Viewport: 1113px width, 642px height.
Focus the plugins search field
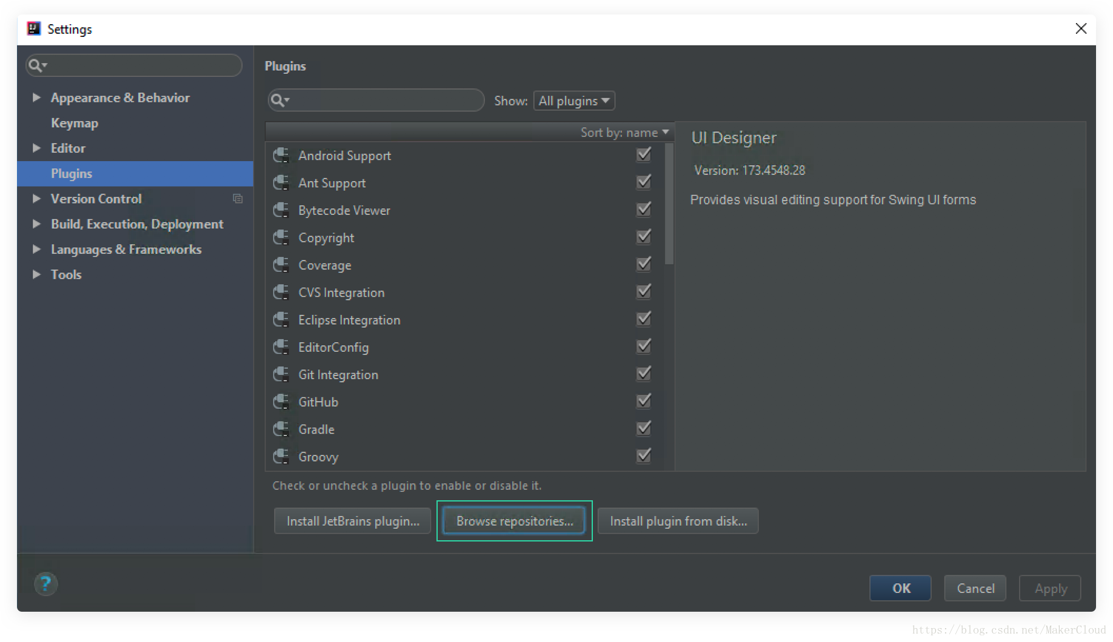pos(376,100)
